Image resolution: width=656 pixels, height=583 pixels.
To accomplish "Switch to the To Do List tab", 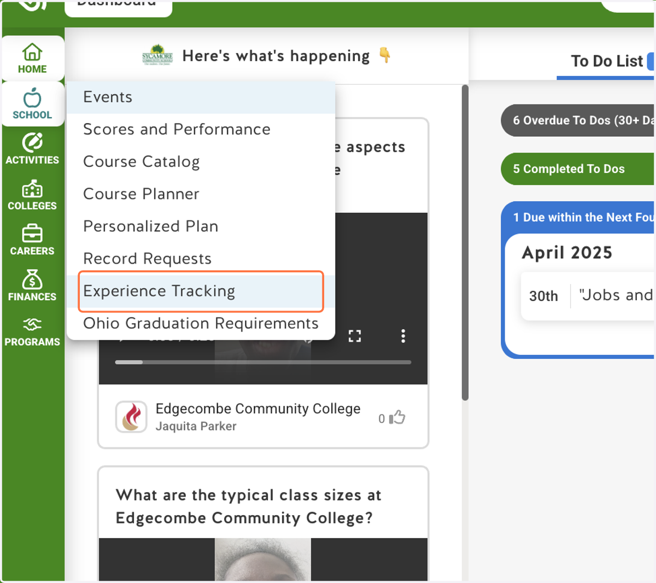I will pos(607,61).
